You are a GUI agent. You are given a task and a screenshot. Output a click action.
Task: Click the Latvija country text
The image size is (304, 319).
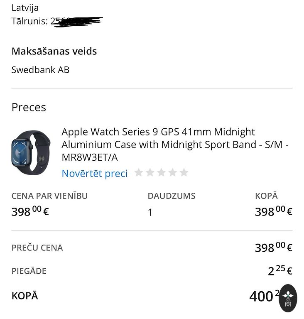[25, 7]
